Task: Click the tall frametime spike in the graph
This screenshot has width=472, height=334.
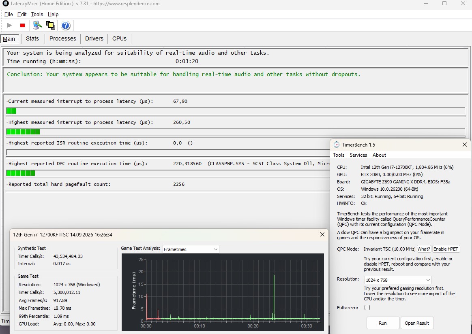Action: point(274,297)
